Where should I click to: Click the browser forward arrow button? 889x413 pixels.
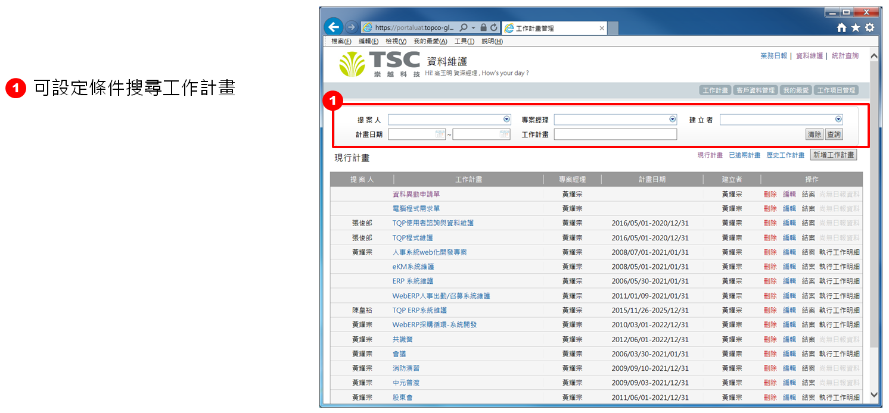pyautogui.click(x=352, y=27)
